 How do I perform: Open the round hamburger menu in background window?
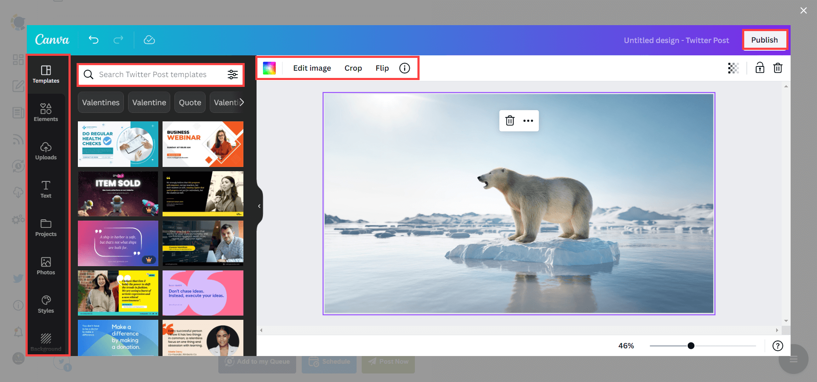pos(794,359)
